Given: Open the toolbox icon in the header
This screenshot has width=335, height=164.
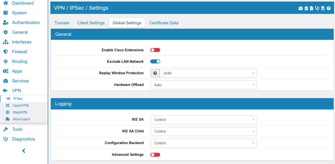Looking at the screenshot, I should click(300, 8).
